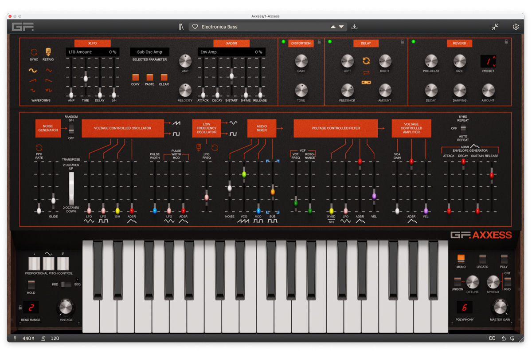Click the Distortion section lock icon

pyautogui.click(x=319, y=42)
